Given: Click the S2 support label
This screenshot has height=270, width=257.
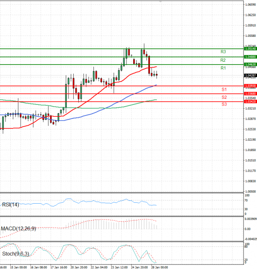Looking at the screenshot, I should pos(224,97).
